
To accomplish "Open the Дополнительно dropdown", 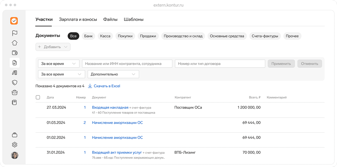I will point(113,74).
